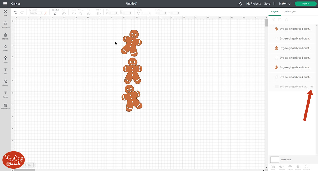Open the hamburger main menu
The image size is (318, 171).
tap(5, 4)
